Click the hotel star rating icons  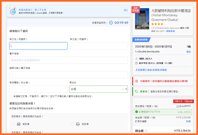point(157,24)
